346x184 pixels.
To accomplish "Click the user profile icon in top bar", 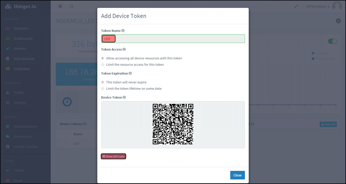I will 71,6.
